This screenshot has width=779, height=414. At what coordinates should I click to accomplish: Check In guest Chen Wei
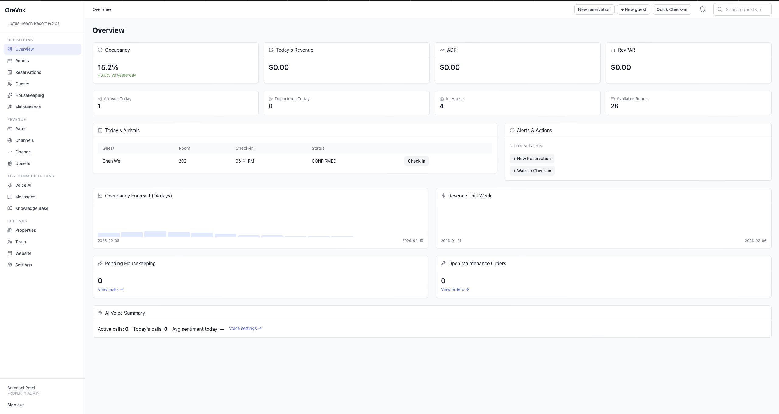pyautogui.click(x=416, y=161)
